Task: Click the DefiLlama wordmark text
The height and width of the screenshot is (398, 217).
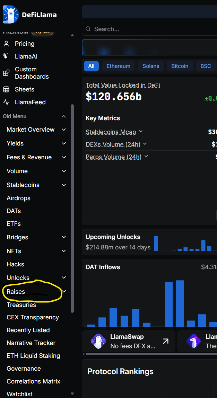Action: 40,15
